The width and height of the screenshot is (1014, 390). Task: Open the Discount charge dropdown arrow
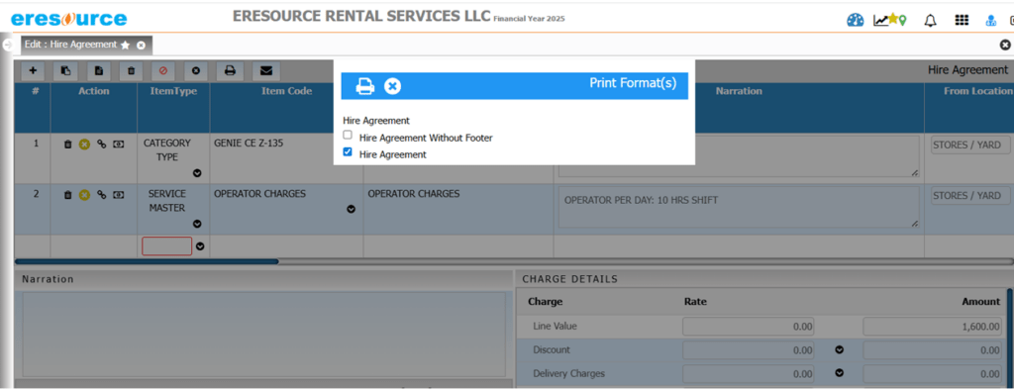coord(840,349)
